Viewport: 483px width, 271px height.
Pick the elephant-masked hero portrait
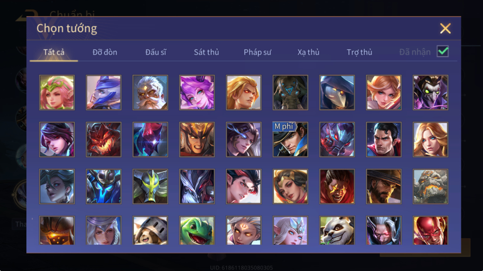click(x=290, y=93)
